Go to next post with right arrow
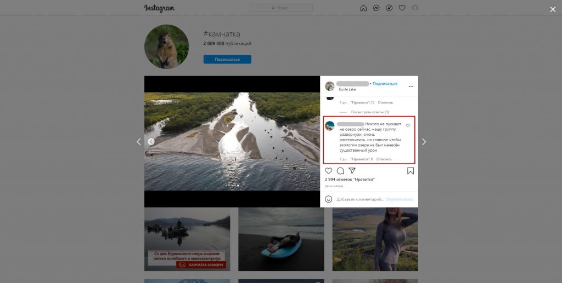562x283 pixels. coord(424,142)
